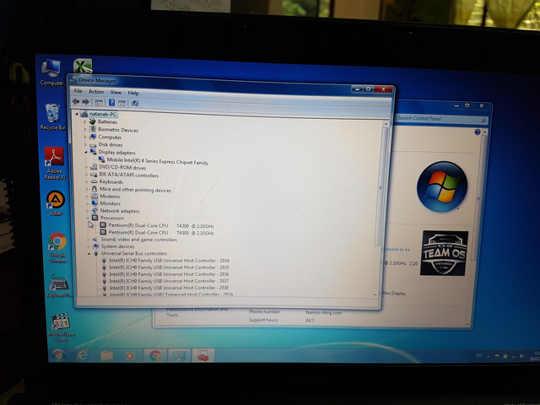Screen dimensions: 540x405
Task: Expand the DVD/CD-ROM drives node
Action: click(x=86, y=167)
